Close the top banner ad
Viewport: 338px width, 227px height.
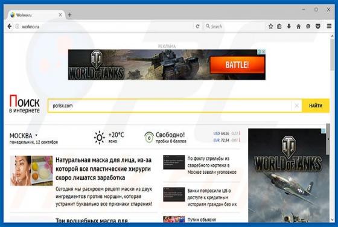[263, 51]
